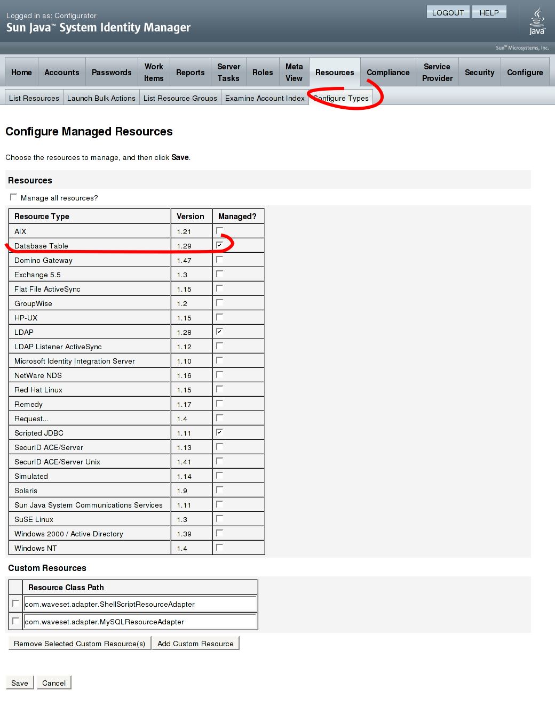555x707 pixels.
Task: Open the HELP page
Action: coord(489,13)
